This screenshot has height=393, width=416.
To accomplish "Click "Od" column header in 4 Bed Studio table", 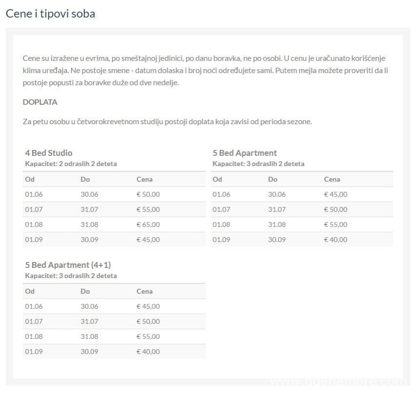I will click(x=30, y=179).
